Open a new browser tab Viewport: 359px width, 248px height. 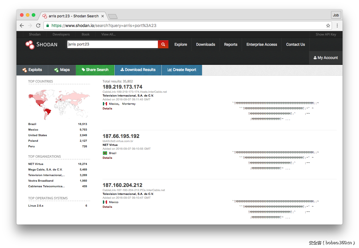click(x=113, y=16)
